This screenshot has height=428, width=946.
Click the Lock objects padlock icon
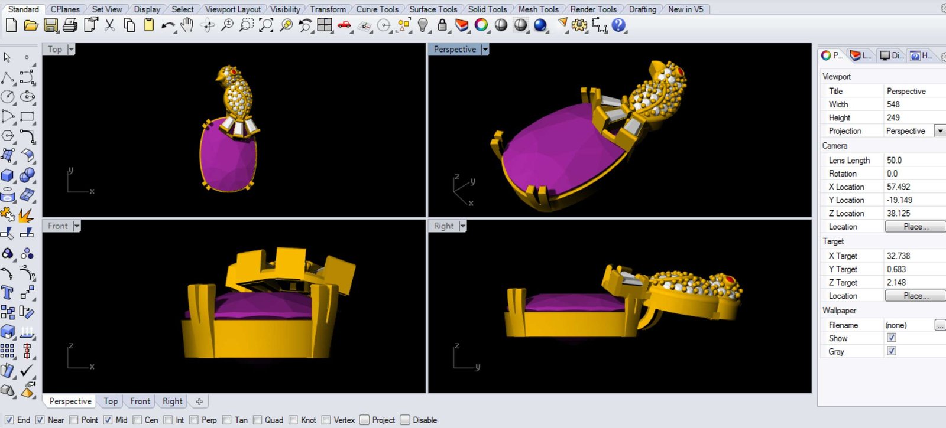pos(442,25)
